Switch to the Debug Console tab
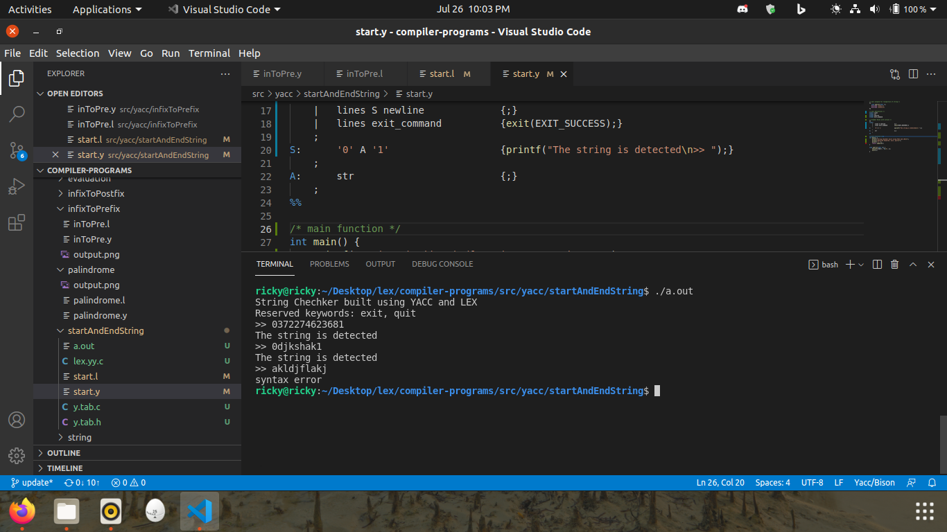This screenshot has width=947, height=532. [x=442, y=264]
